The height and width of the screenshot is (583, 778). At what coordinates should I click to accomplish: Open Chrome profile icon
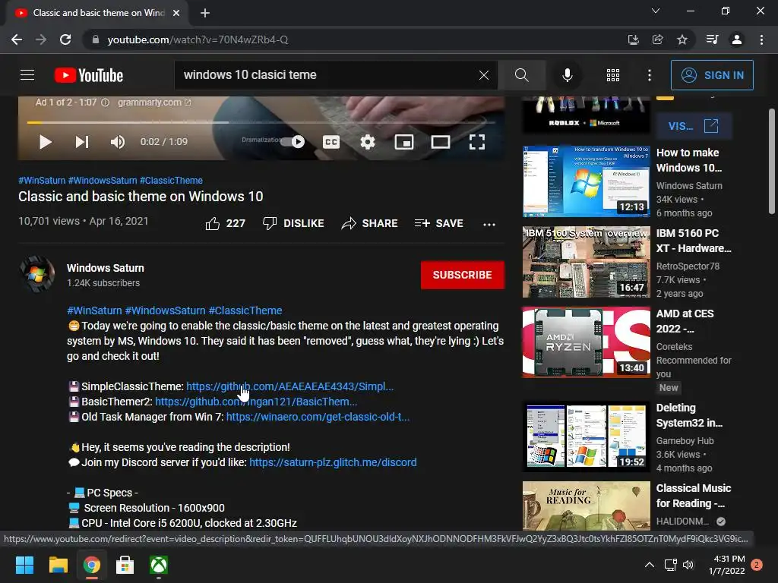coord(737,39)
